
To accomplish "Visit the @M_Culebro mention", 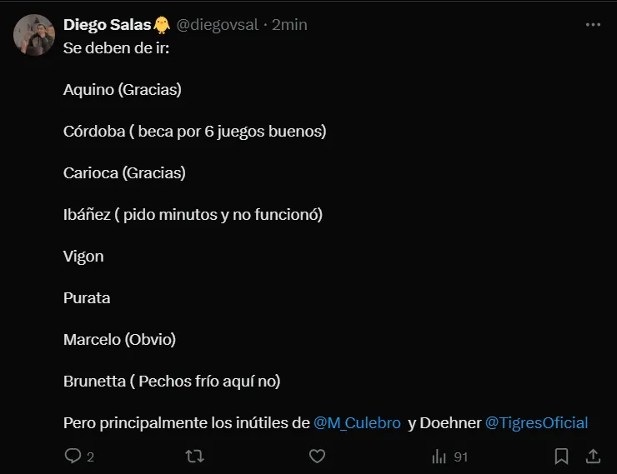I will [357, 423].
